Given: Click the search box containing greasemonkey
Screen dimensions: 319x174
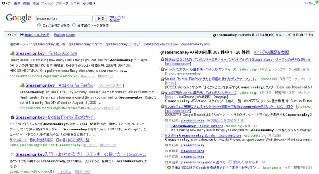Looking at the screenshot, I should tap(64, 18).
